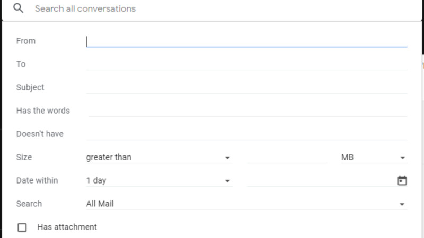Click the 'Has attachment' label text
The image size is (424, 238).
click(67, 227)
